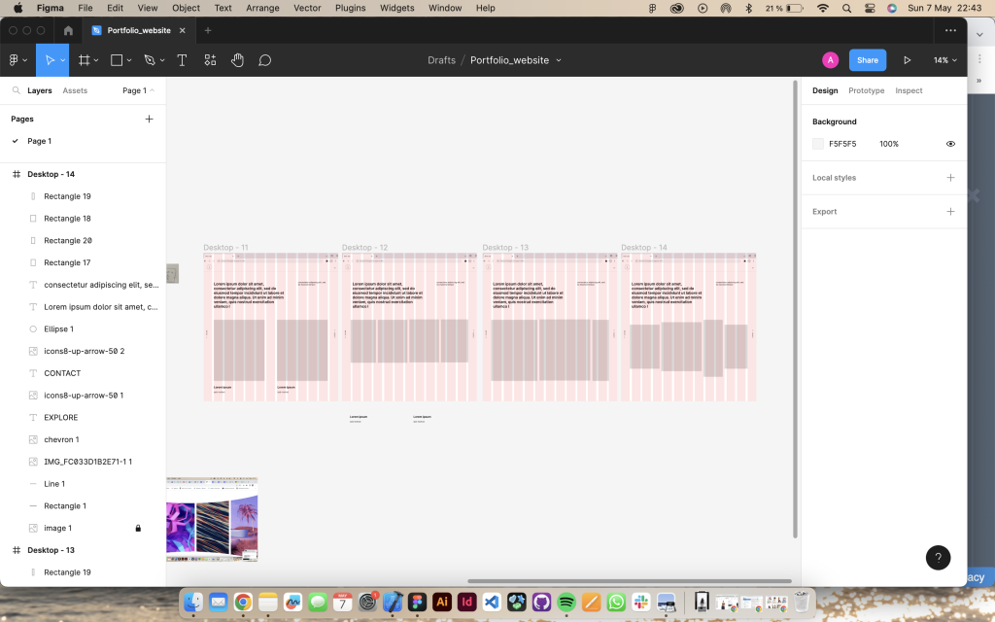Viewport: 995px width, 622px height.
Task: Click the Share button
Action: tap(868, 60)
